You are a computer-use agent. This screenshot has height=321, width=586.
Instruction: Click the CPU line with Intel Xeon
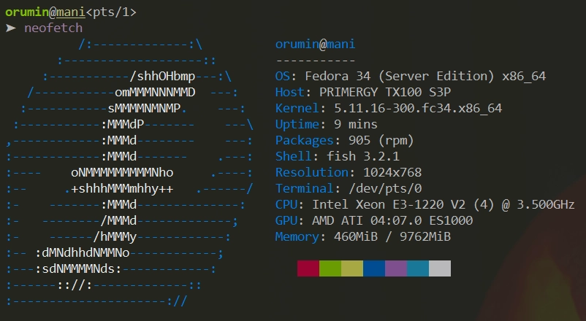[x=425, y=204]
